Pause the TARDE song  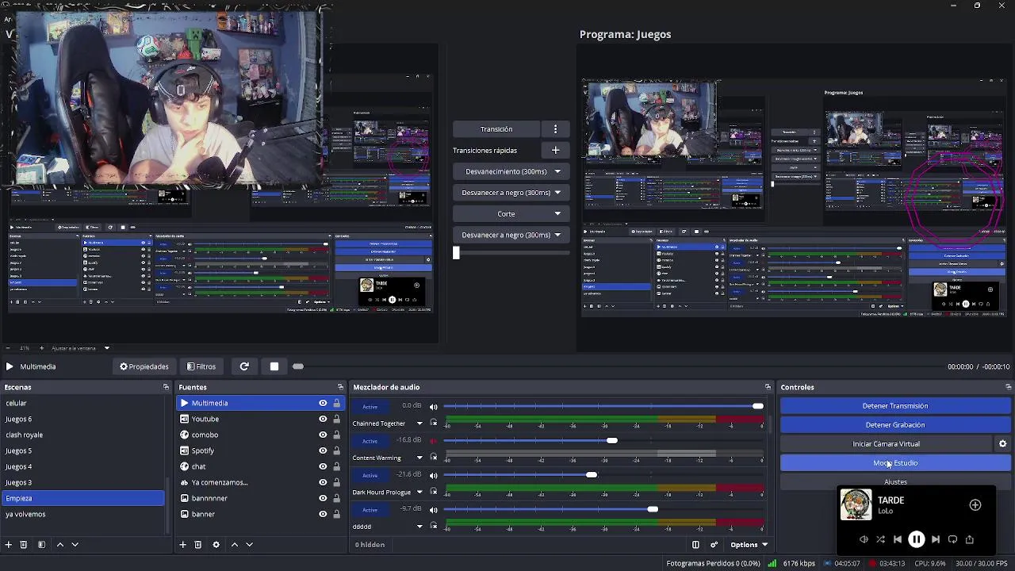(916, 539)
